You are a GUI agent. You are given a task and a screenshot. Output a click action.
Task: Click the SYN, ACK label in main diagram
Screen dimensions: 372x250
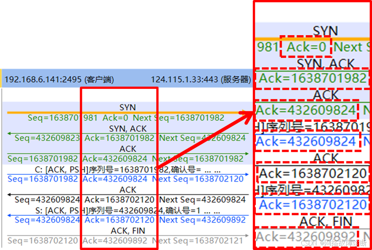coord(128,129)
